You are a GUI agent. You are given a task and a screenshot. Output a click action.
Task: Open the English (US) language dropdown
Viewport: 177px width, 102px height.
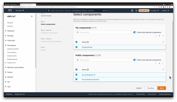click(x=20, y=94)
